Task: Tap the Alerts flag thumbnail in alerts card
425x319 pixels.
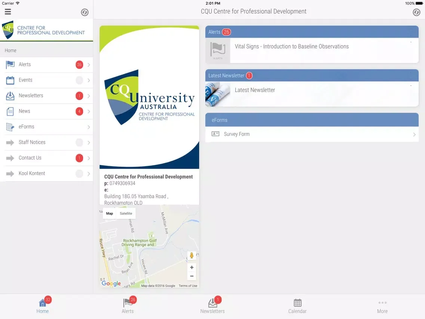Action: pos(218,51)
